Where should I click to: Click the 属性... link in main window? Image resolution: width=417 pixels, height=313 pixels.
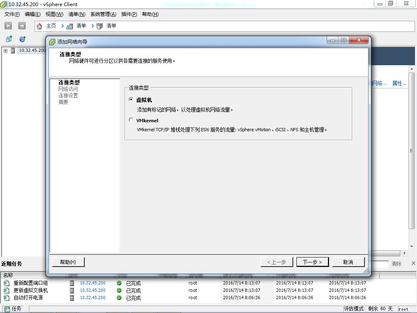pos(399,83)
